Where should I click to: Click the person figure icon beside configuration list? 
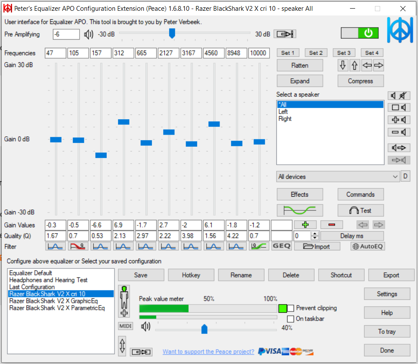tap(124, 301)
